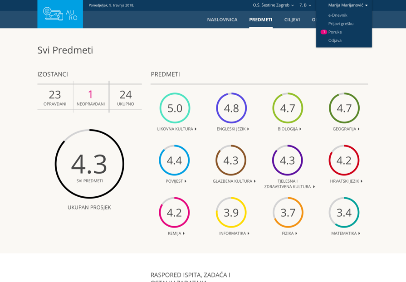Open the O.Š. Šestine Zagreb school dropdown
Screen dimensions: 406x282
pyautogui.click(x=273, y=5)
